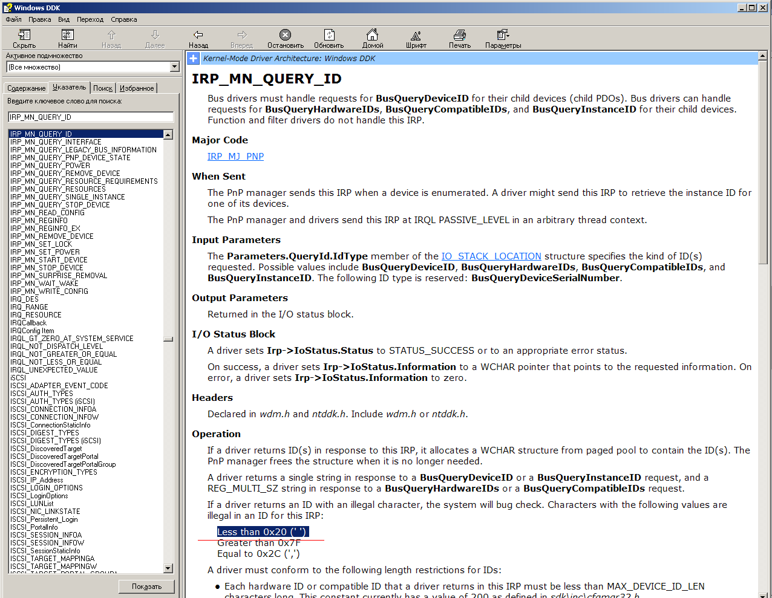This screenshot has width=772, height=598.
Task: Open the Справка menu
Action: tap(124, 19)
